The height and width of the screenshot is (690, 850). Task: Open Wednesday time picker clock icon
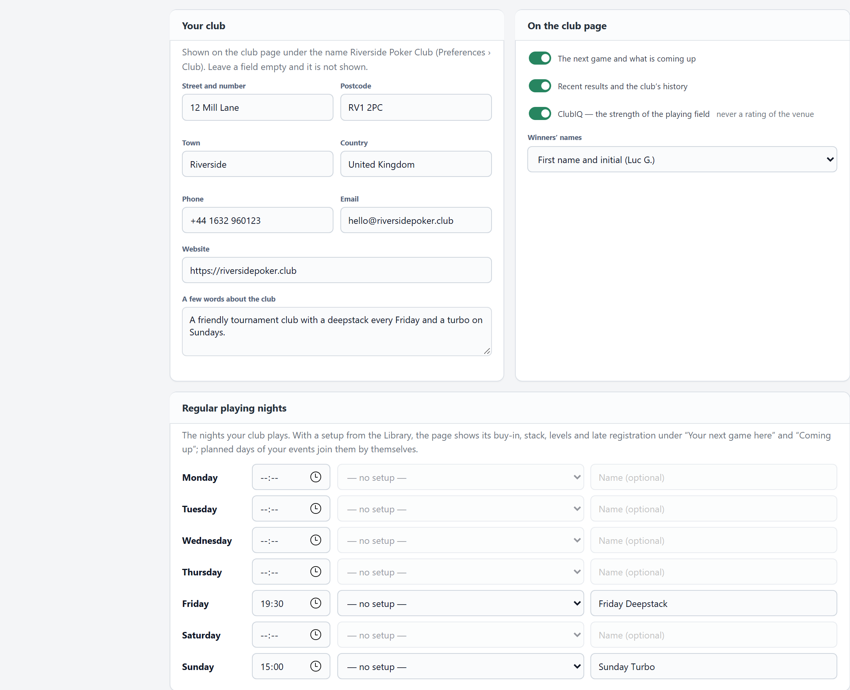coord(315,540)
